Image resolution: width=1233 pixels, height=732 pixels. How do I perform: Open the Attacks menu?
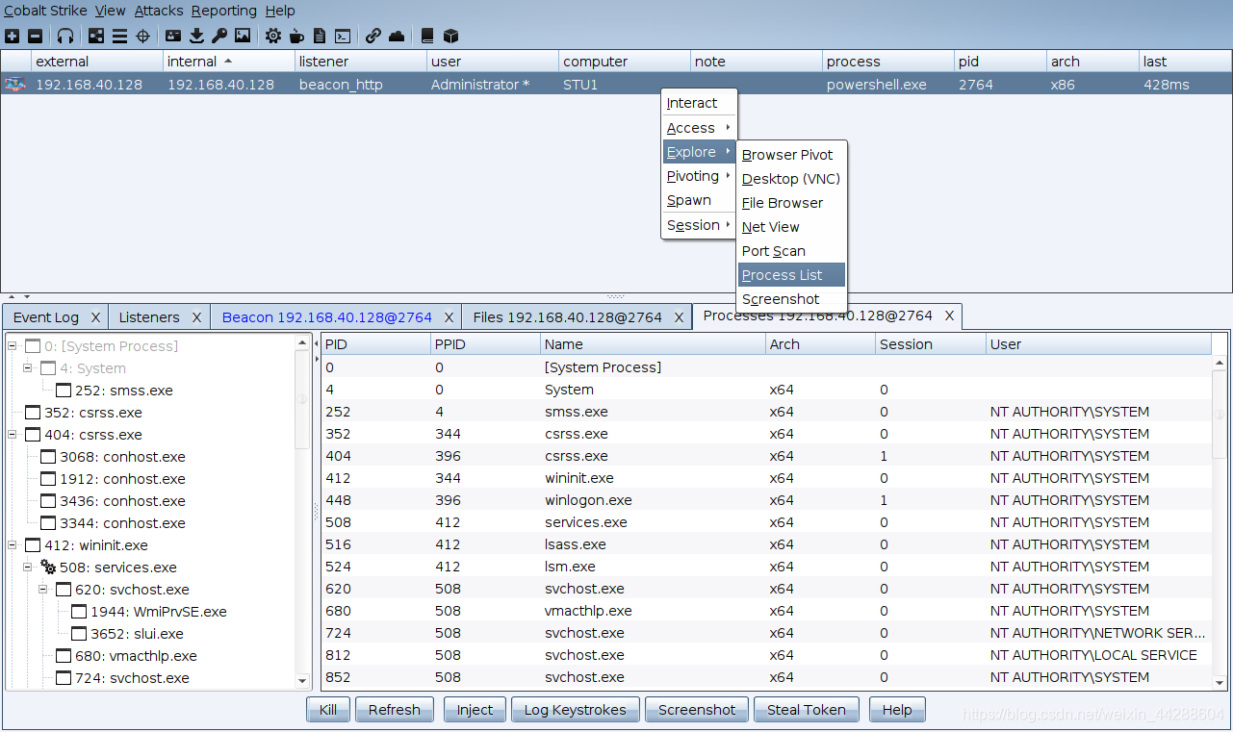pyautogui.click(x=159, y=11)
